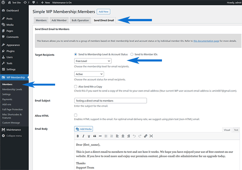Viewport: 242px width, 170px height.
Task: Open the Free Level membership dropdown
Action: click(93, 61)
